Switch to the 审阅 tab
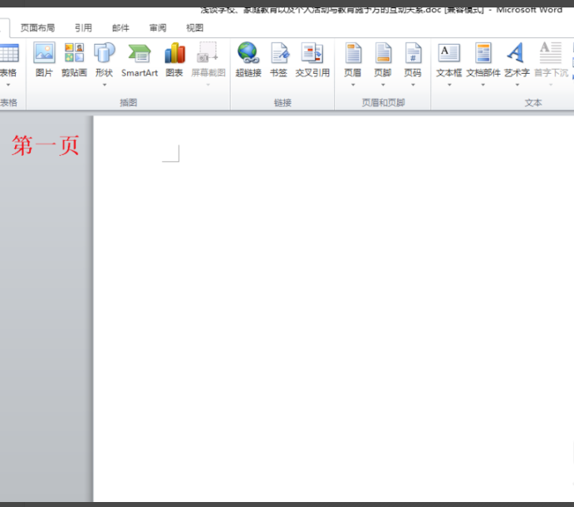Screen dimensions: 574x507 (x=158, y=28)
